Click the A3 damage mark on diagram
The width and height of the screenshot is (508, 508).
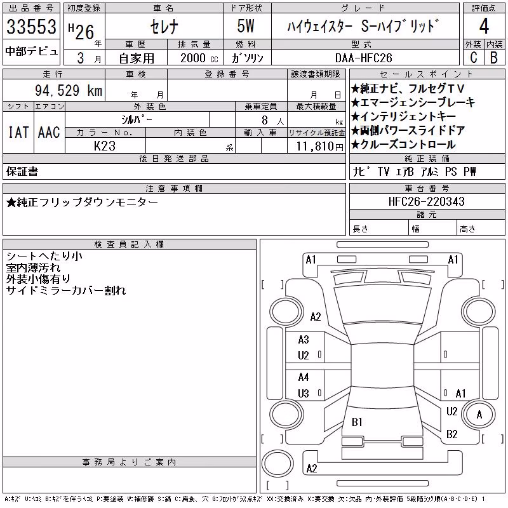pyautogui.click(x=304, y=340)
